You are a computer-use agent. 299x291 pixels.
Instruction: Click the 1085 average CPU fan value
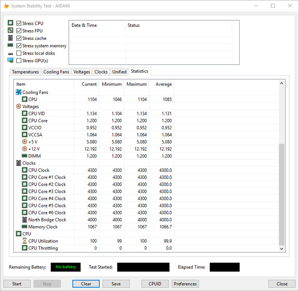coord(167,99)
